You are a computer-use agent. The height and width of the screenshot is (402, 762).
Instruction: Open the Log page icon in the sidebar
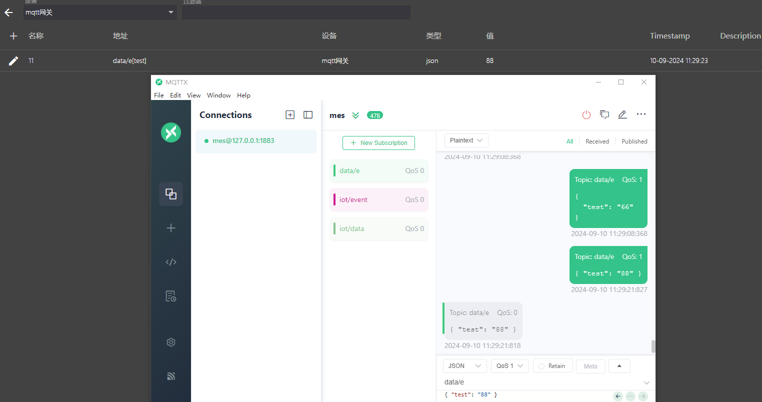[x=171, y=296]
